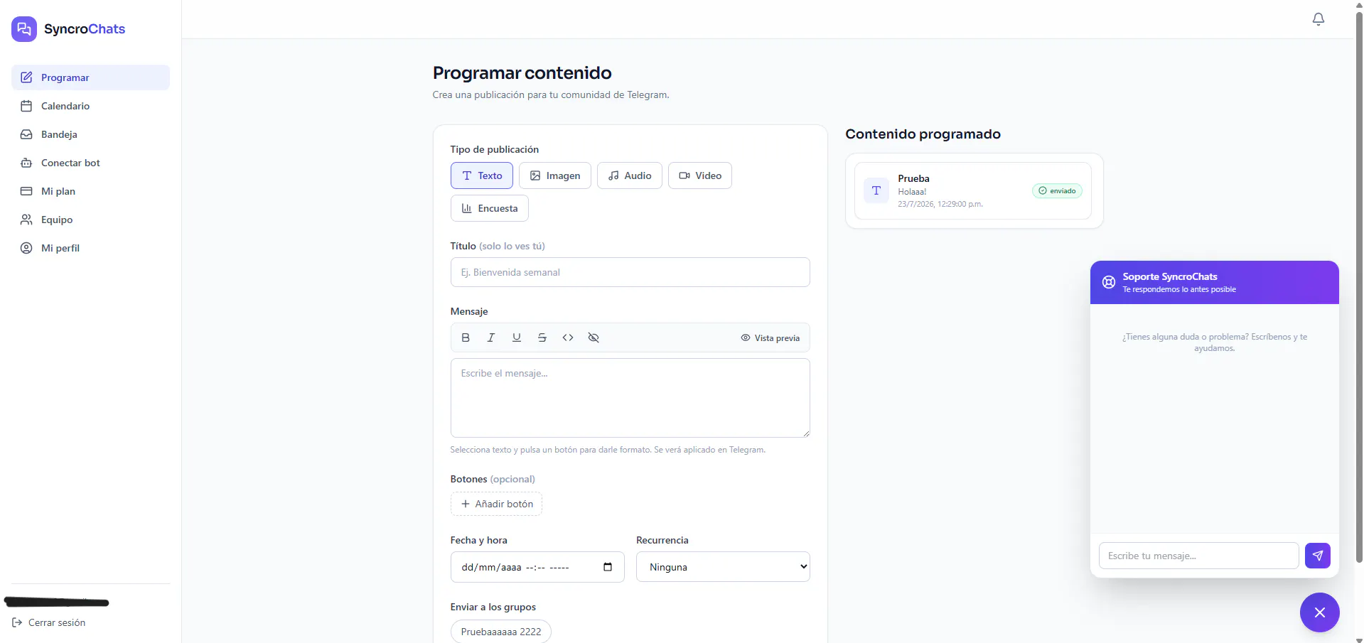Focus the Título input field
This screenshot has width=1364, height=643.
coord(630,272)
